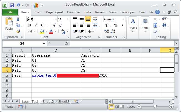The image size is (181, 112).
Task: Increase font size with Grow Font
Action: pyautogui.click(x=54, y=25)
